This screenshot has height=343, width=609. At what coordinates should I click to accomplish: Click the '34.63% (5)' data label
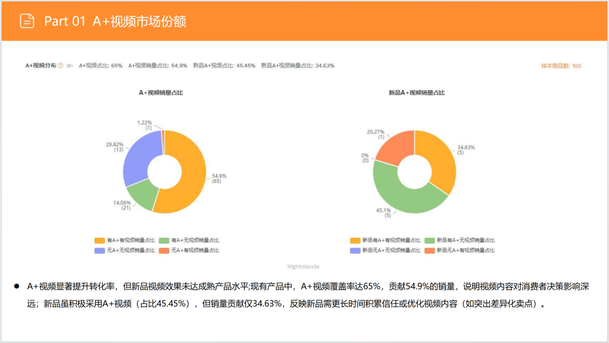(466, 150)
